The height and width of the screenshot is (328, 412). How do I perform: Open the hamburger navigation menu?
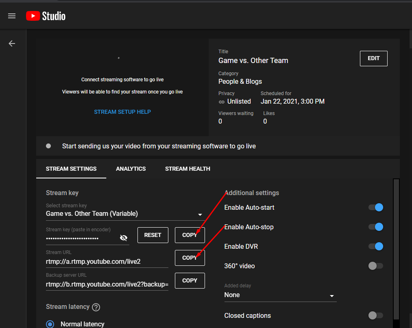[x=12, y=16]
